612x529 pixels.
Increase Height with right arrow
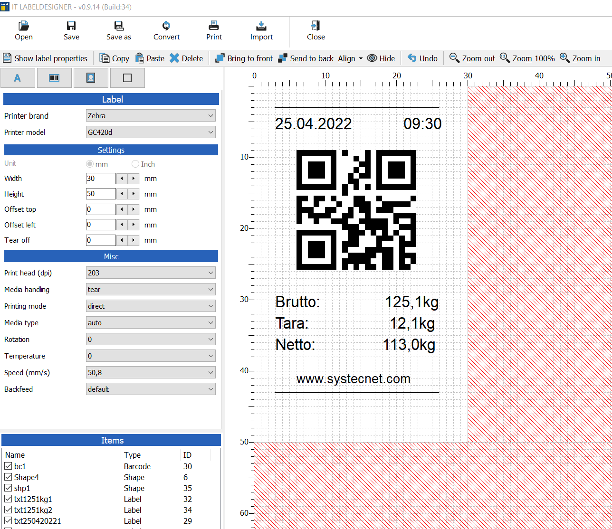134,194
